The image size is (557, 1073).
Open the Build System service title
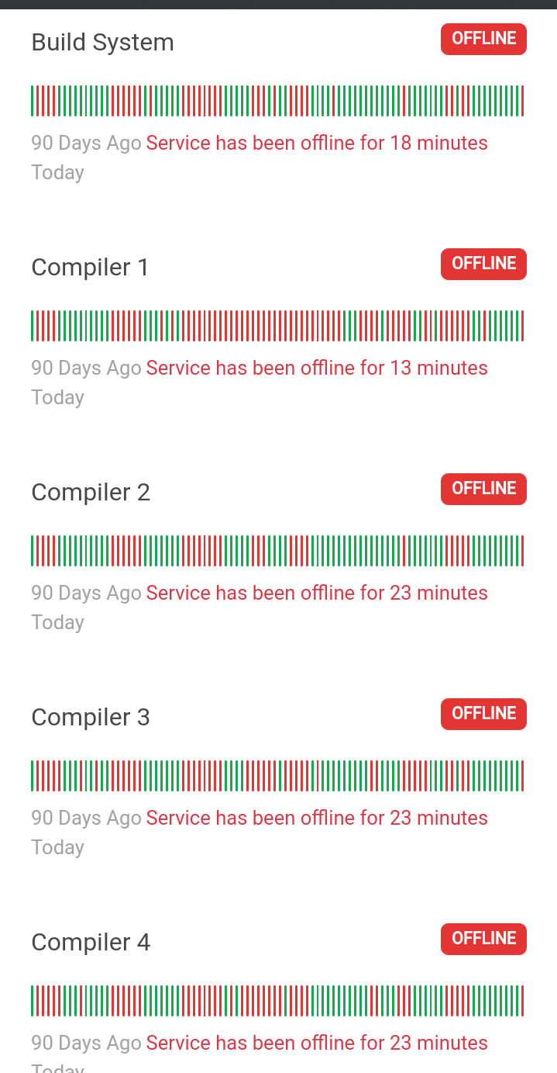pos(102,43)
